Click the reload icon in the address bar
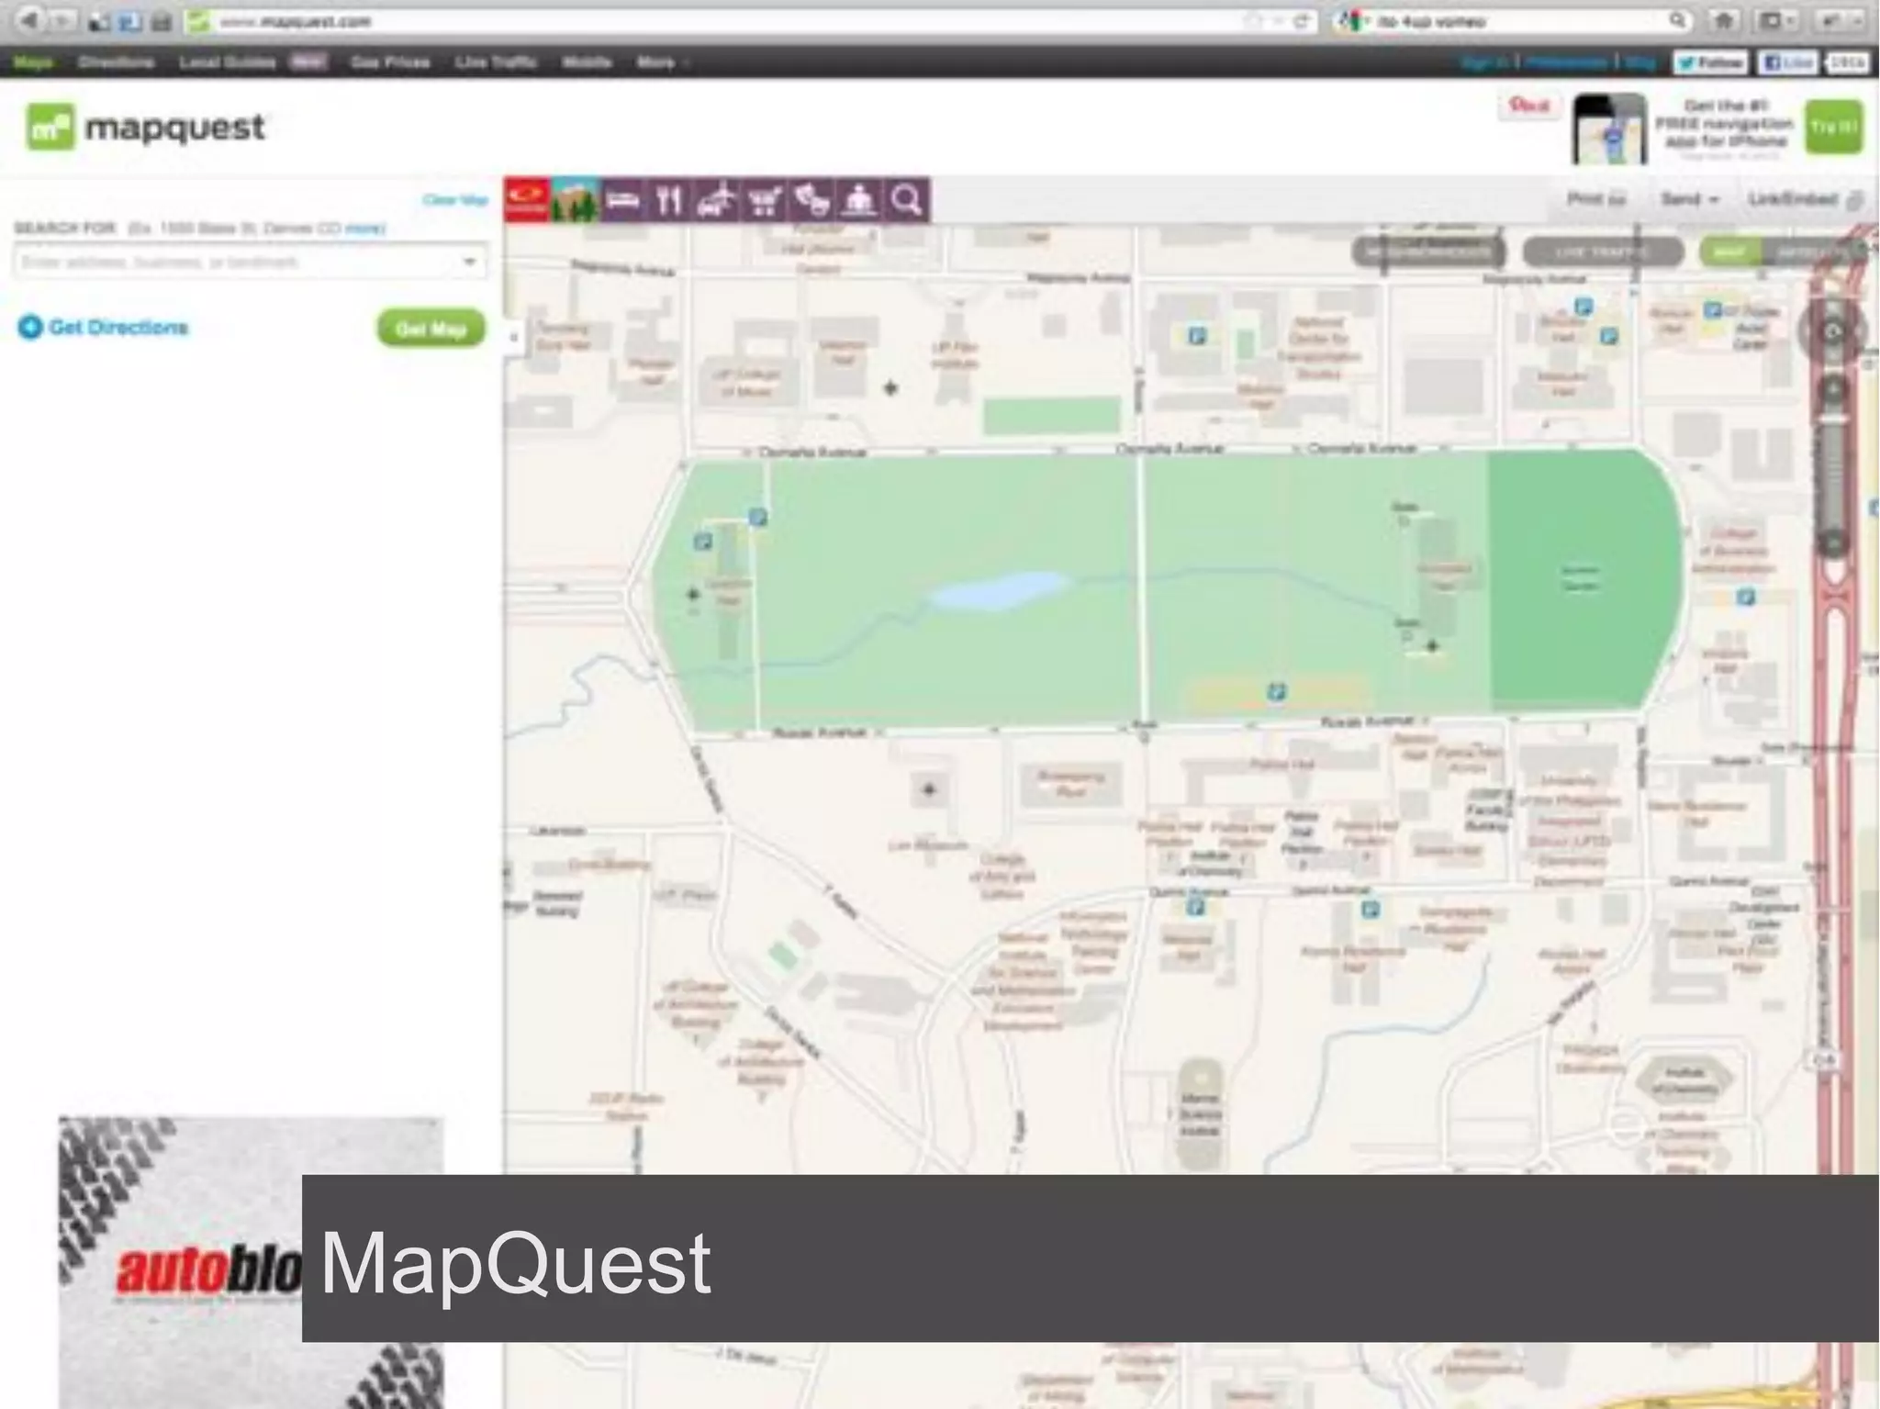This screenshot has height=1409, width=1880. click(x=1301, y=21)
